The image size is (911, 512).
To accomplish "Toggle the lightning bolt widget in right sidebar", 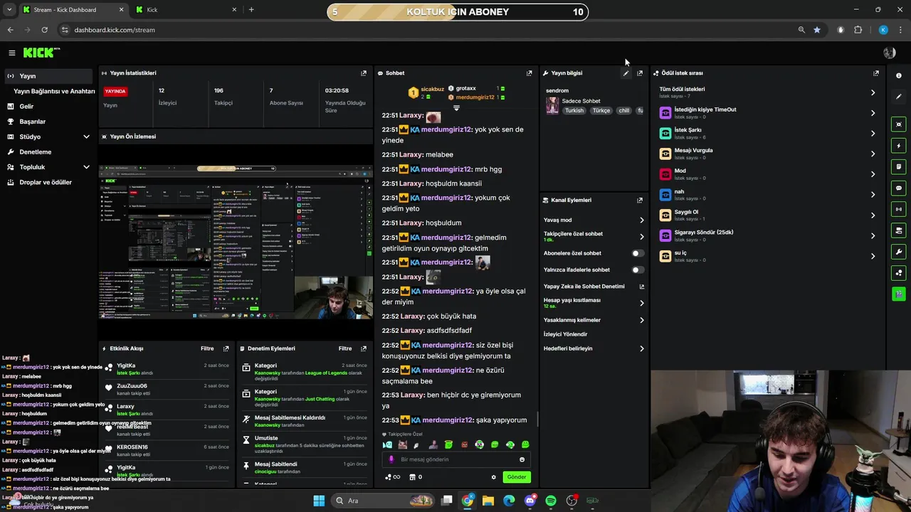I will coord(899,146).
